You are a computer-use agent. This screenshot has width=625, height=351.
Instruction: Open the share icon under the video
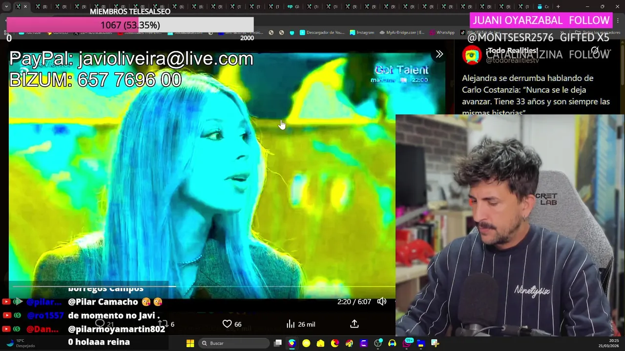(x=354, y=324)
